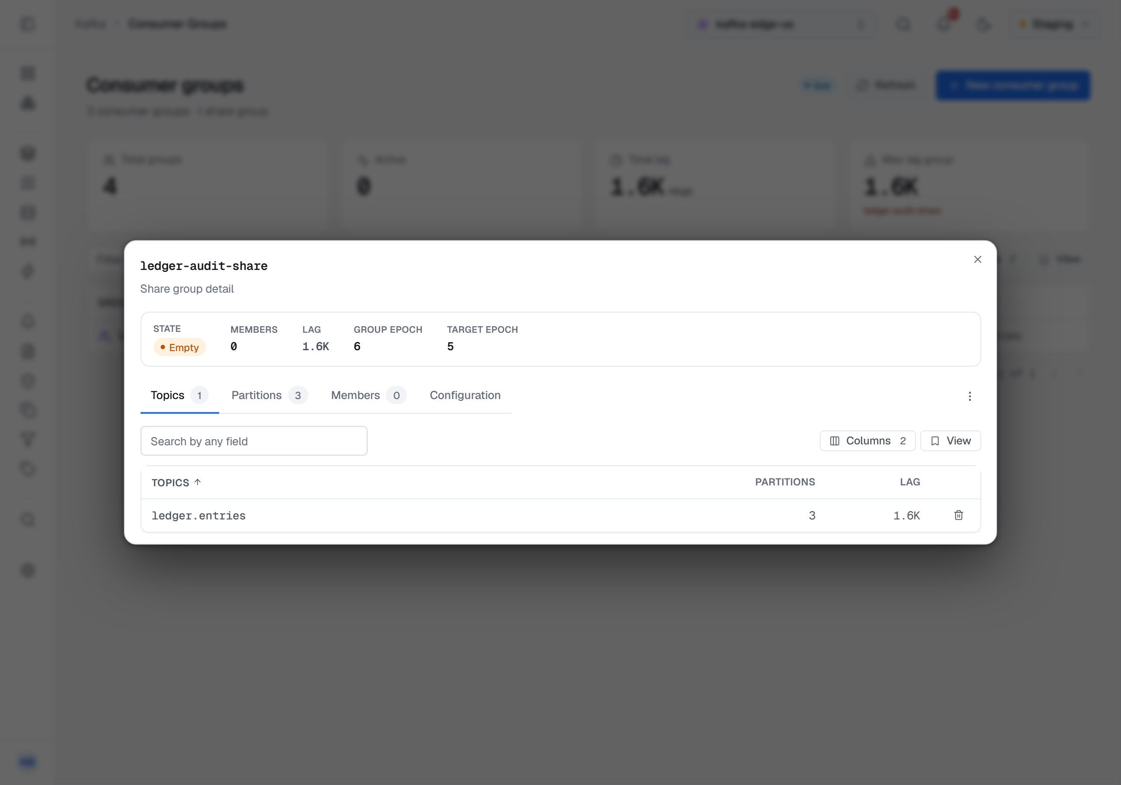The height and width of the screenshot is (785, 1121).
Task: Click the dialog title ledger-audit-share
Action: (x=203, y=266)
